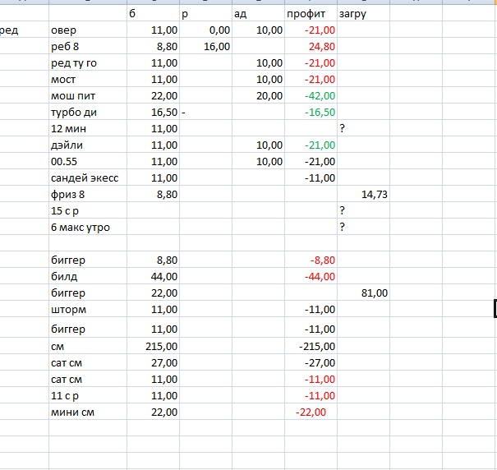Screen dimensions: 497x470
Task: Click the value -11,00 in шторм row
Action: 320,310
